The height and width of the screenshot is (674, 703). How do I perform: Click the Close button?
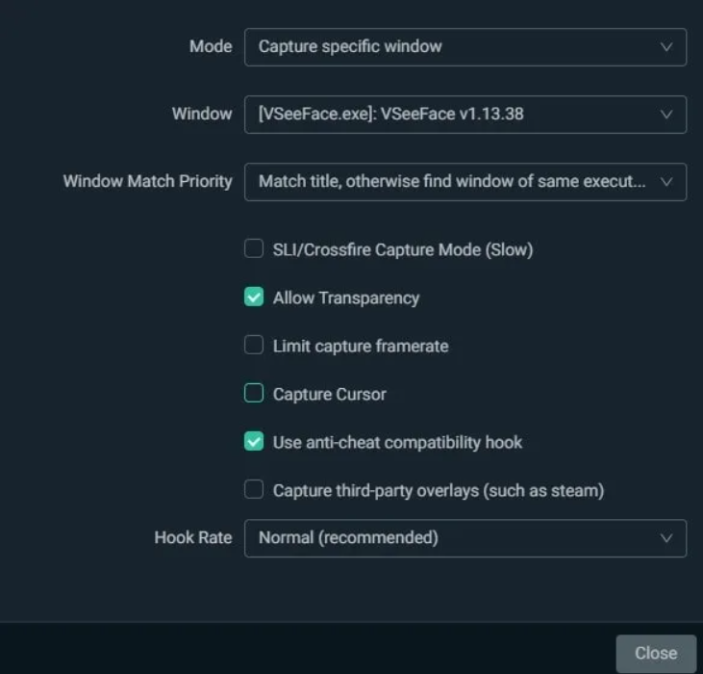pyautogui.click(x=656, y=654)
